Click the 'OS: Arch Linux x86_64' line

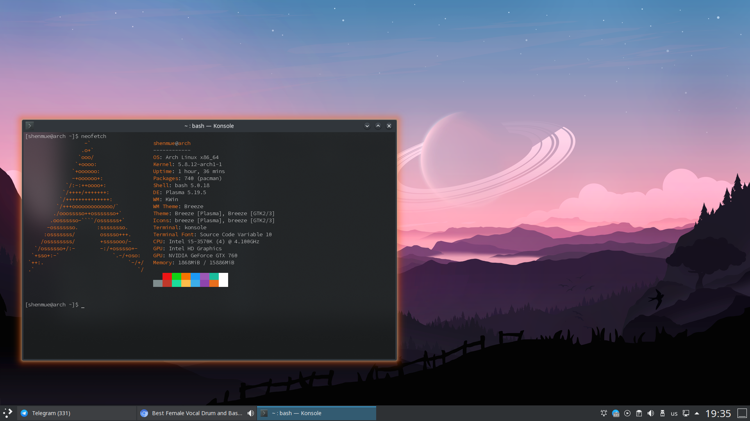pyautogui.click(x=186, y=157)
